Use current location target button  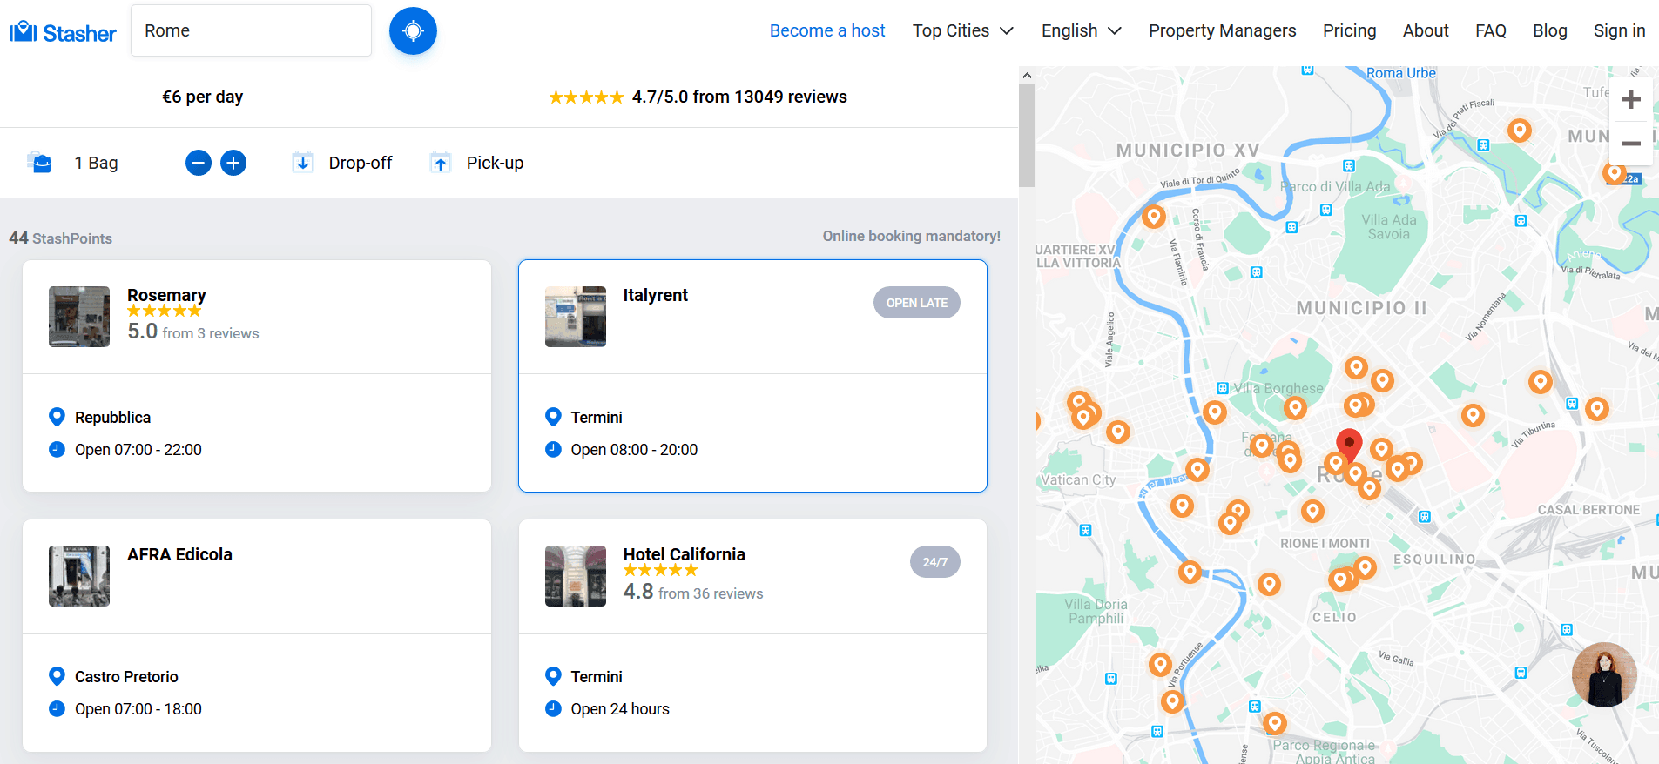pyautogui.click(x=413, y=31)
